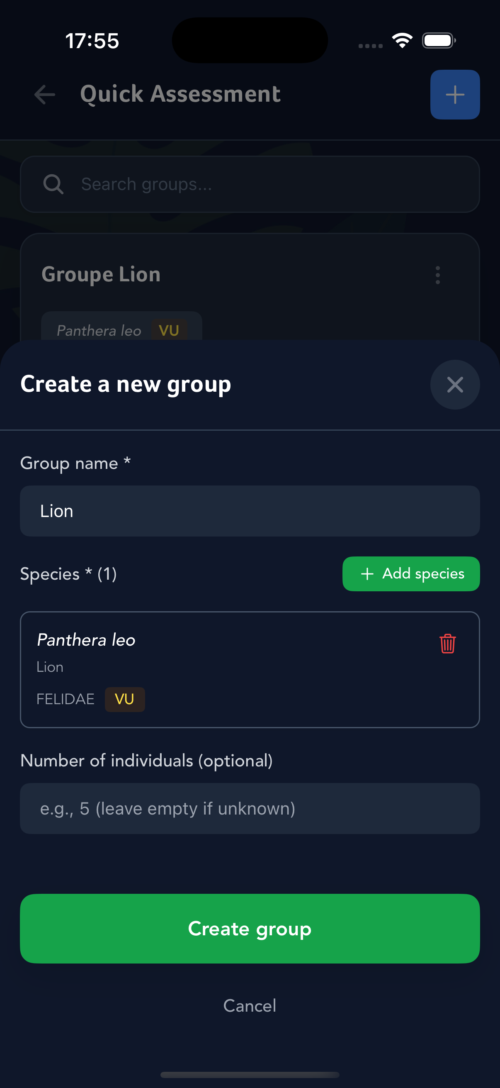Tap the Wi-Fi status icon
This screenshot has width=500, height=1088.
[x=402, y=41]
